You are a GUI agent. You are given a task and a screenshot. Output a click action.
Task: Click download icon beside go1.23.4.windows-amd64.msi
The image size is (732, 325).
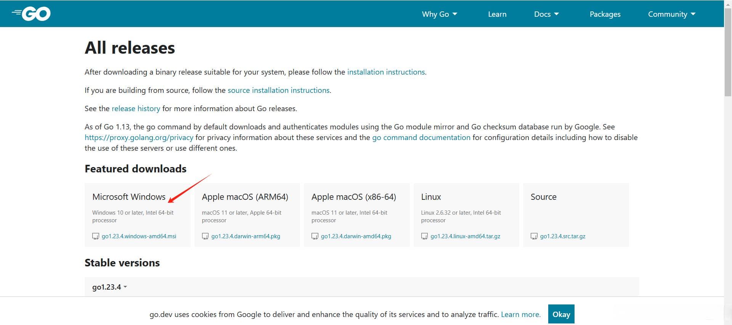[96, 236]
